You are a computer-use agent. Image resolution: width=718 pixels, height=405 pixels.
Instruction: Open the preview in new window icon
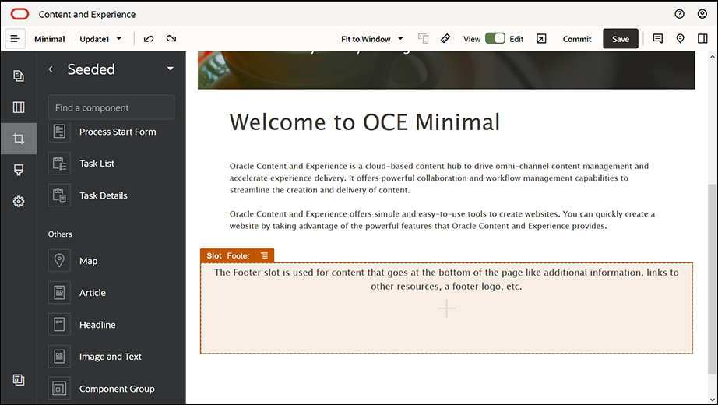[541, 39]
